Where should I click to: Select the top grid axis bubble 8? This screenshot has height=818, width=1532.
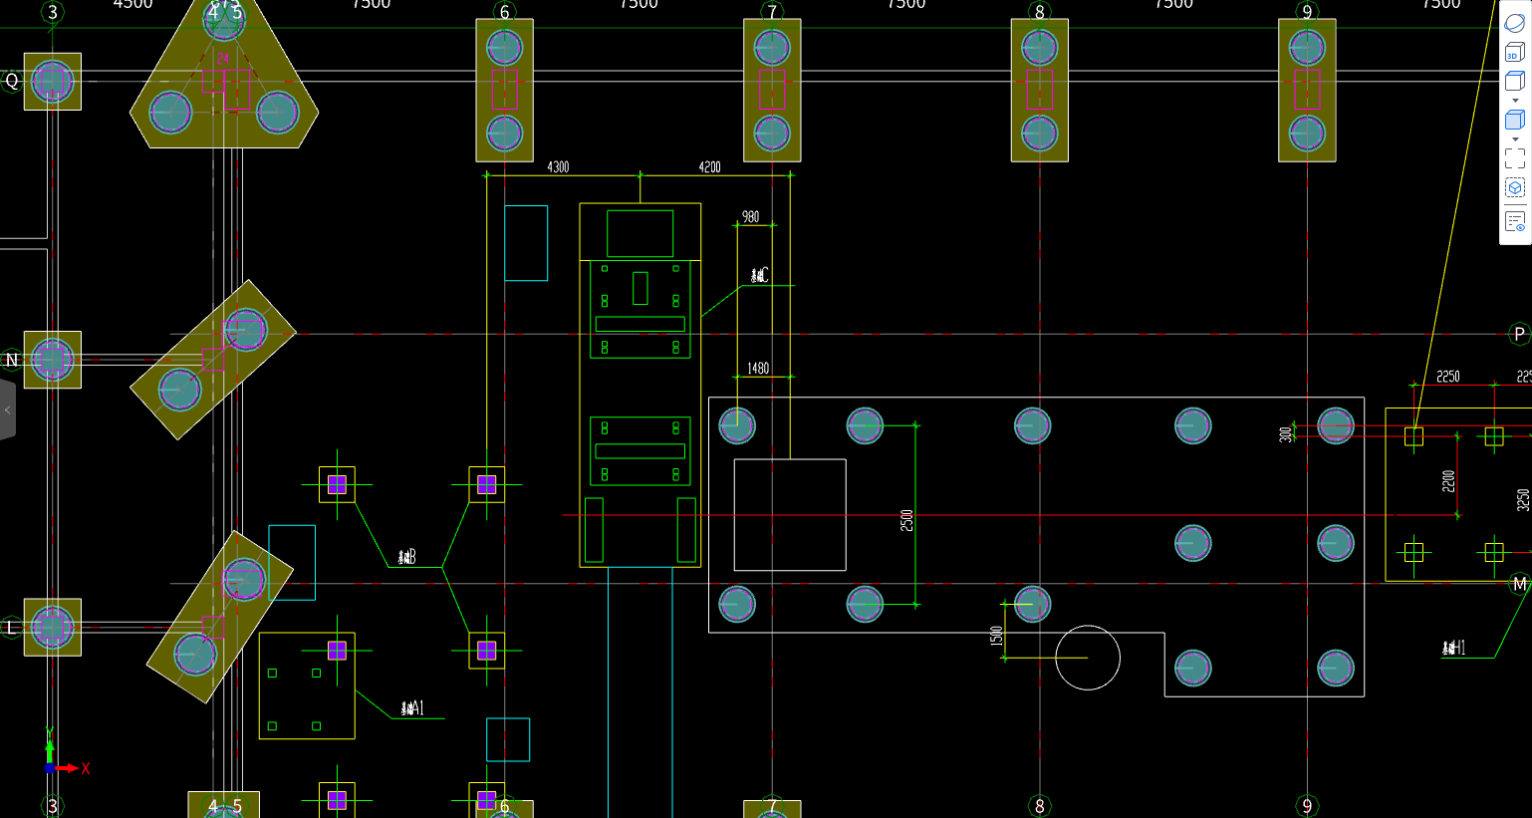tap(1040, 12)
